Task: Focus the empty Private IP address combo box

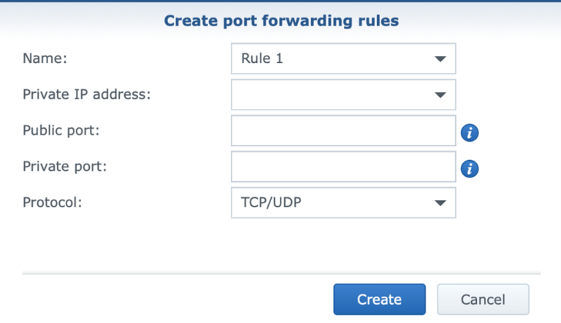Action: click(x=343, y=94)
